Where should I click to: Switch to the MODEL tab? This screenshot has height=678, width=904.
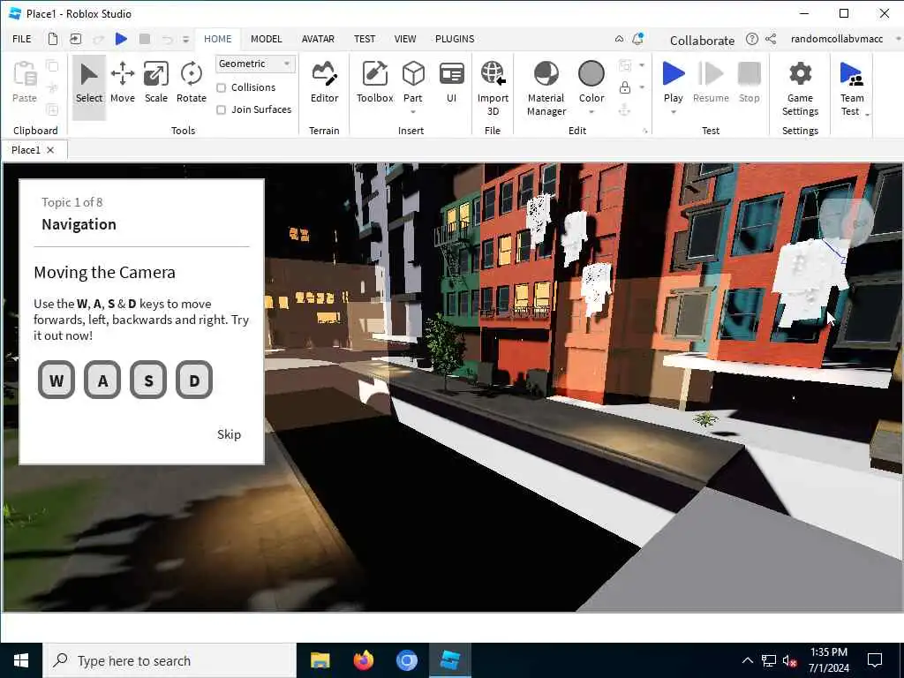tap(267, 39)
